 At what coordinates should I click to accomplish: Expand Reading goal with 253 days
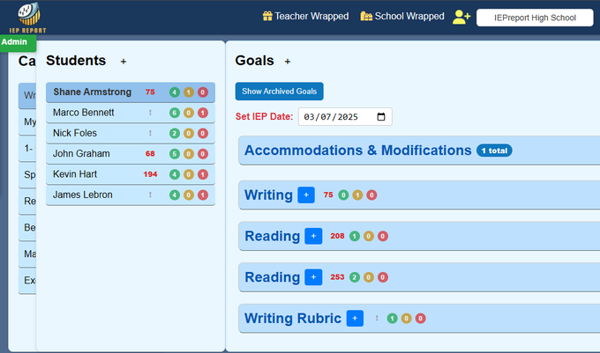click(x=419, y=277)
